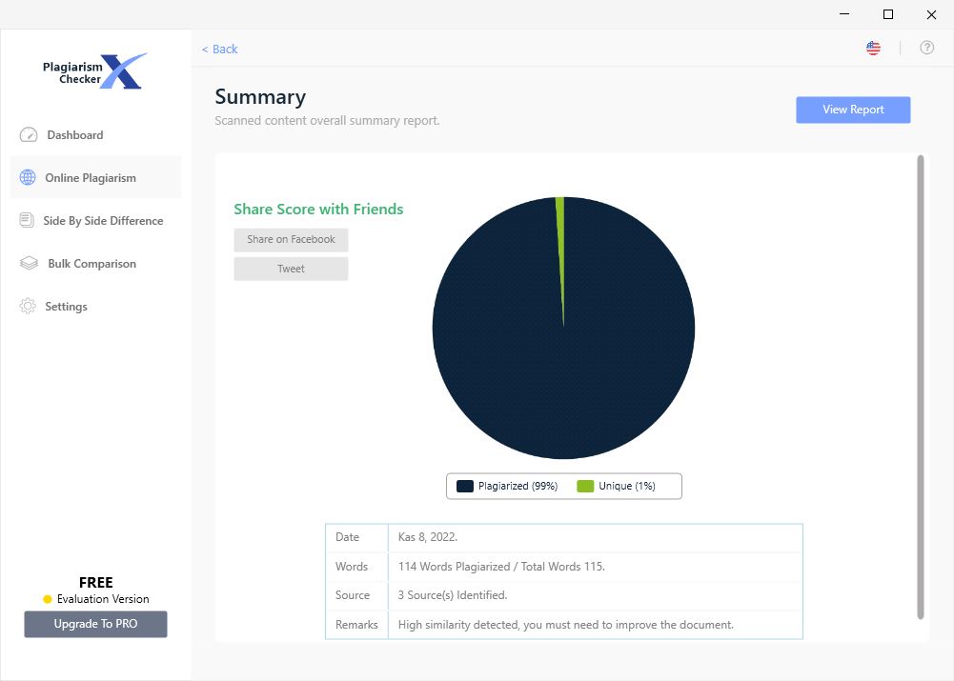Image resolution: width=954 pixels, height=681 pixels.
Task: Click the 'Kas 8, 2022.' date value
Action: tap(428, 537)
